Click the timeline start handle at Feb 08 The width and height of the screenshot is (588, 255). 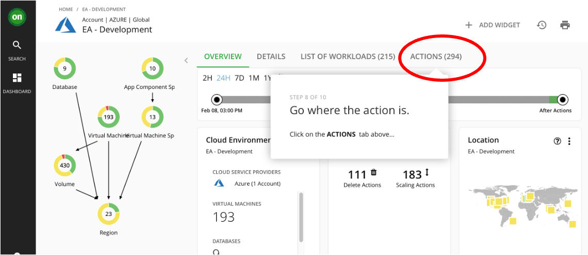pyautogui.click(x=217, y=100)
